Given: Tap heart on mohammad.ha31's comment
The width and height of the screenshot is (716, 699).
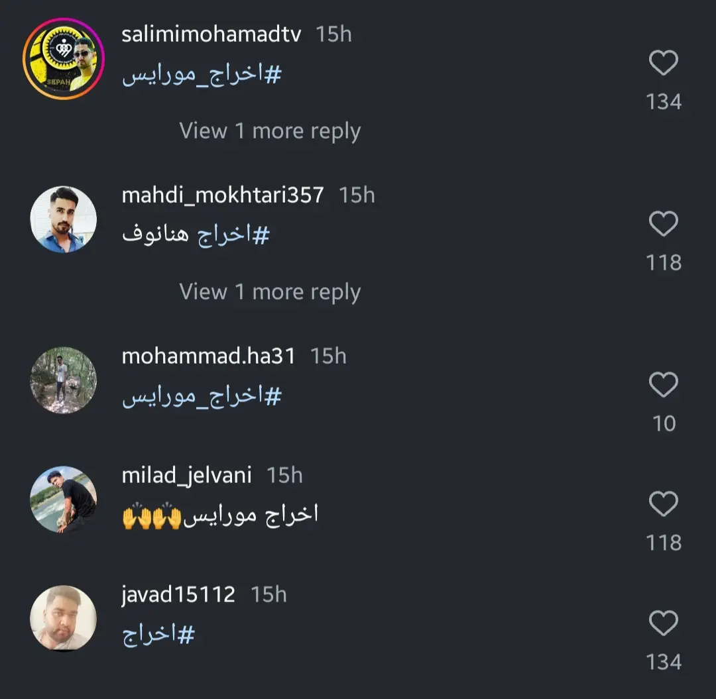Looking at the screenshot, I should tap(663, 385).
